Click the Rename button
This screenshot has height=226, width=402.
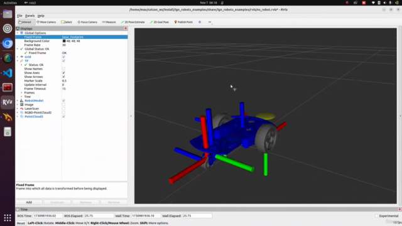coord(114,202)
